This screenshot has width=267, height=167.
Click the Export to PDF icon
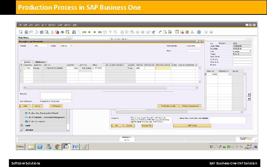(x=57, y=32)
